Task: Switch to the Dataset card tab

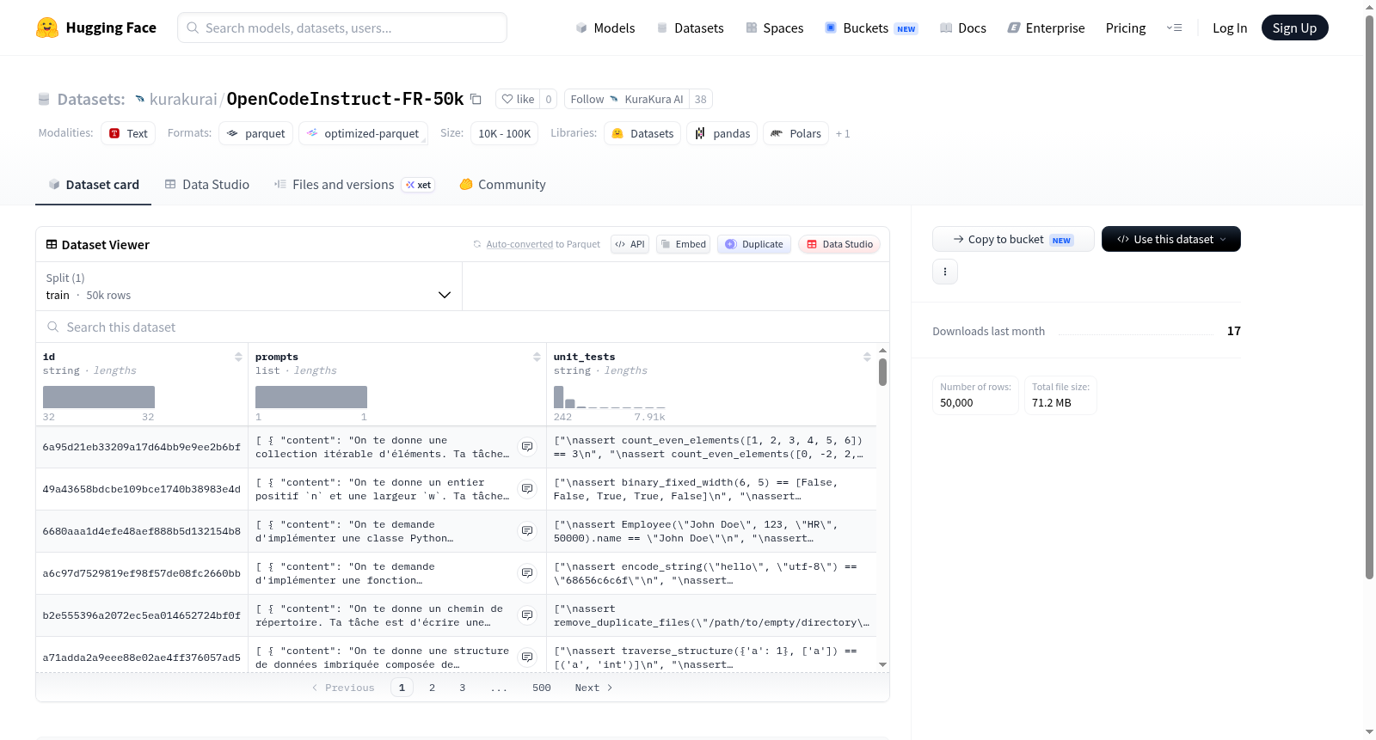Action: pyautogui.click(x=94, y=185)
